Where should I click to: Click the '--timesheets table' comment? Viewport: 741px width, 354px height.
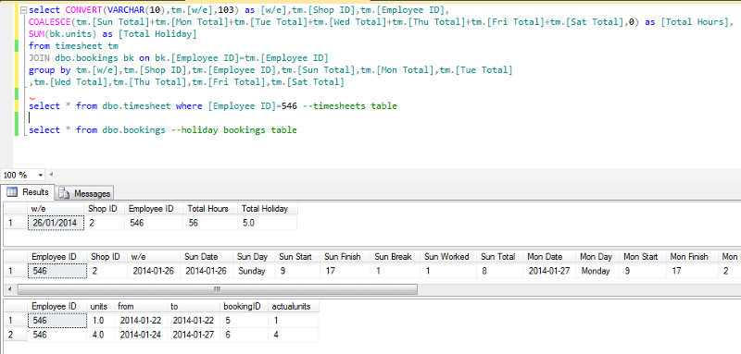pyautogui.click(x=349, y=106)
